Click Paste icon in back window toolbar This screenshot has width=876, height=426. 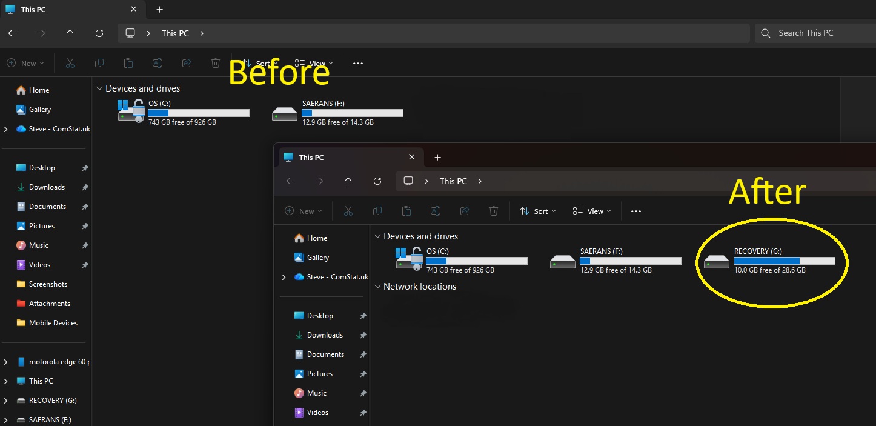point(128,63)
